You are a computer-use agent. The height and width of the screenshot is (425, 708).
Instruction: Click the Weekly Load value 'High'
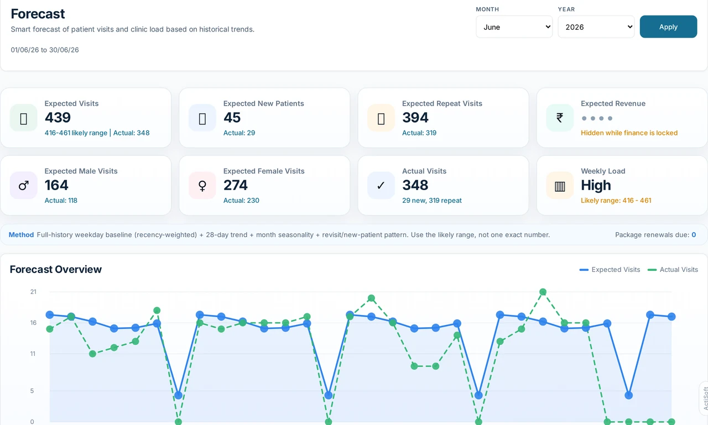pyautogui.click(x=596, y=185)
